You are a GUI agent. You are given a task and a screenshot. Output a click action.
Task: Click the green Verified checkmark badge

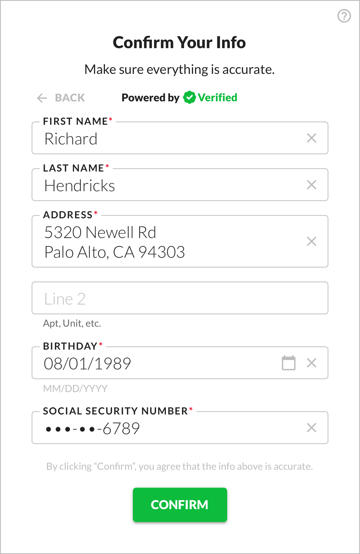[x=189, y=97]
